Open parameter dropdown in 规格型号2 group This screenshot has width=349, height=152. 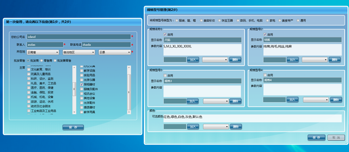click(x=315, y=60)
